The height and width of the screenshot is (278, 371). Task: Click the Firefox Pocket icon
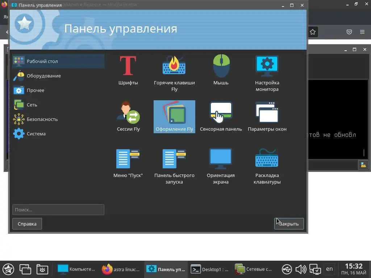[349, 32]
